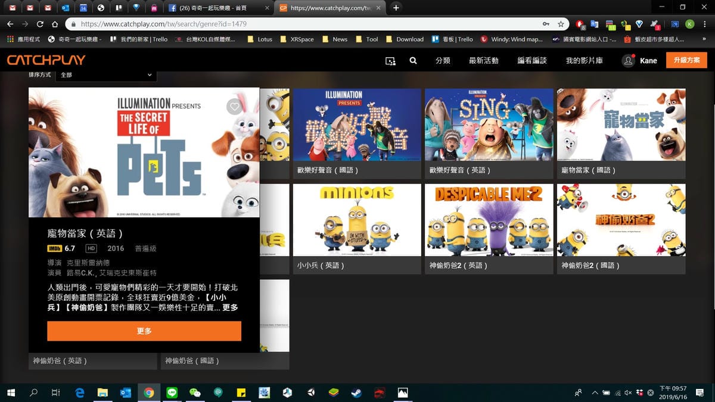Open the SING 歡樂好聲音 (英語) thumbnail
The height and width of the screenshot is (402, 715).
point(489,125)
